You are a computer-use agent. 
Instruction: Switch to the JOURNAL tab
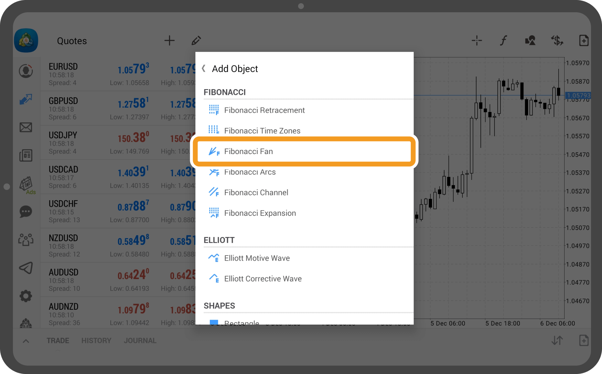coord(140,340)
